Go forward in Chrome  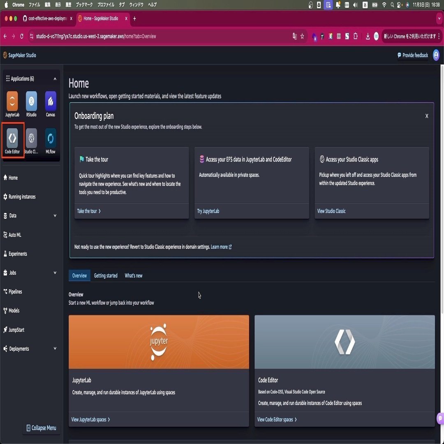(x=13, y=36)
